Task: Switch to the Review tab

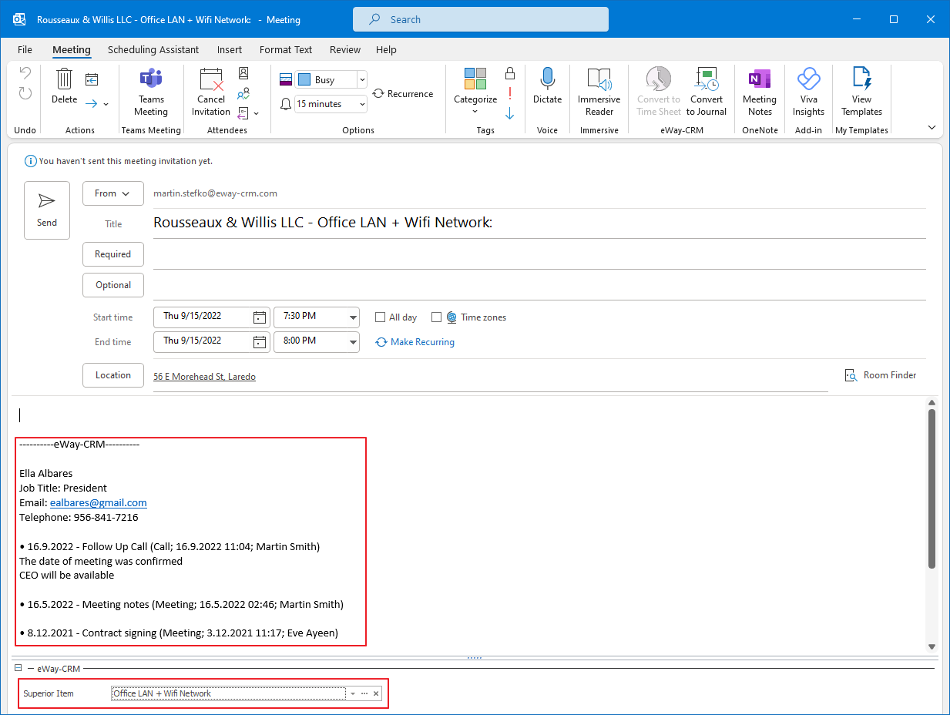Action: 345,49
